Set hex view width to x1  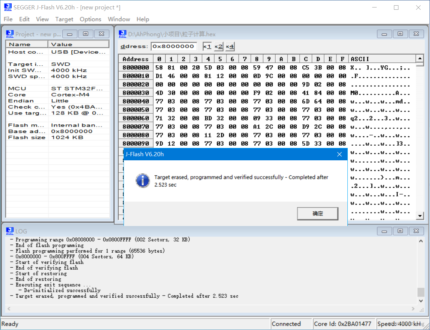pos(207,46)
